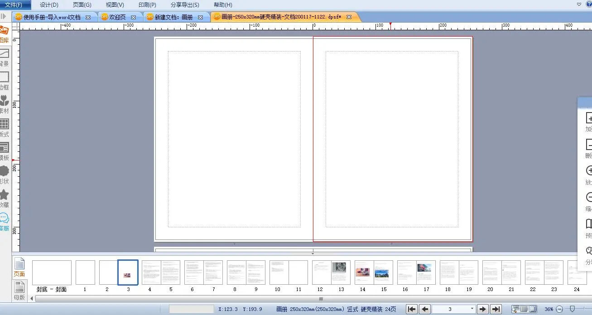Open the 设计(D) menu
The height and width of the screenshot is (315, 592).
pos(49,5)
